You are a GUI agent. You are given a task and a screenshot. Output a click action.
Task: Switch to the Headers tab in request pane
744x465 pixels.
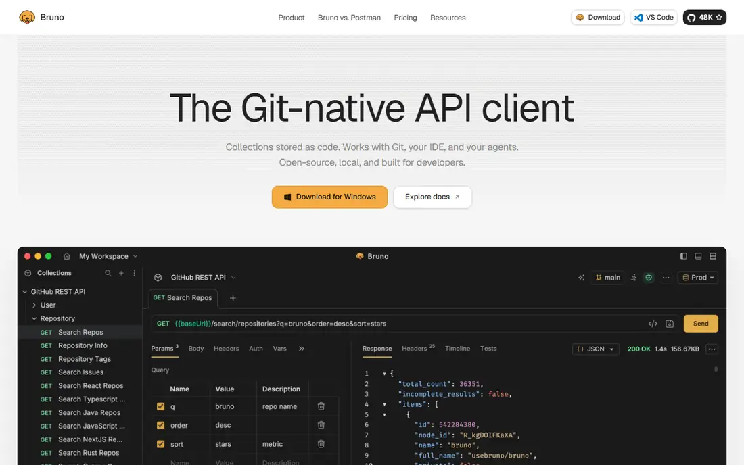coord(227,348)
